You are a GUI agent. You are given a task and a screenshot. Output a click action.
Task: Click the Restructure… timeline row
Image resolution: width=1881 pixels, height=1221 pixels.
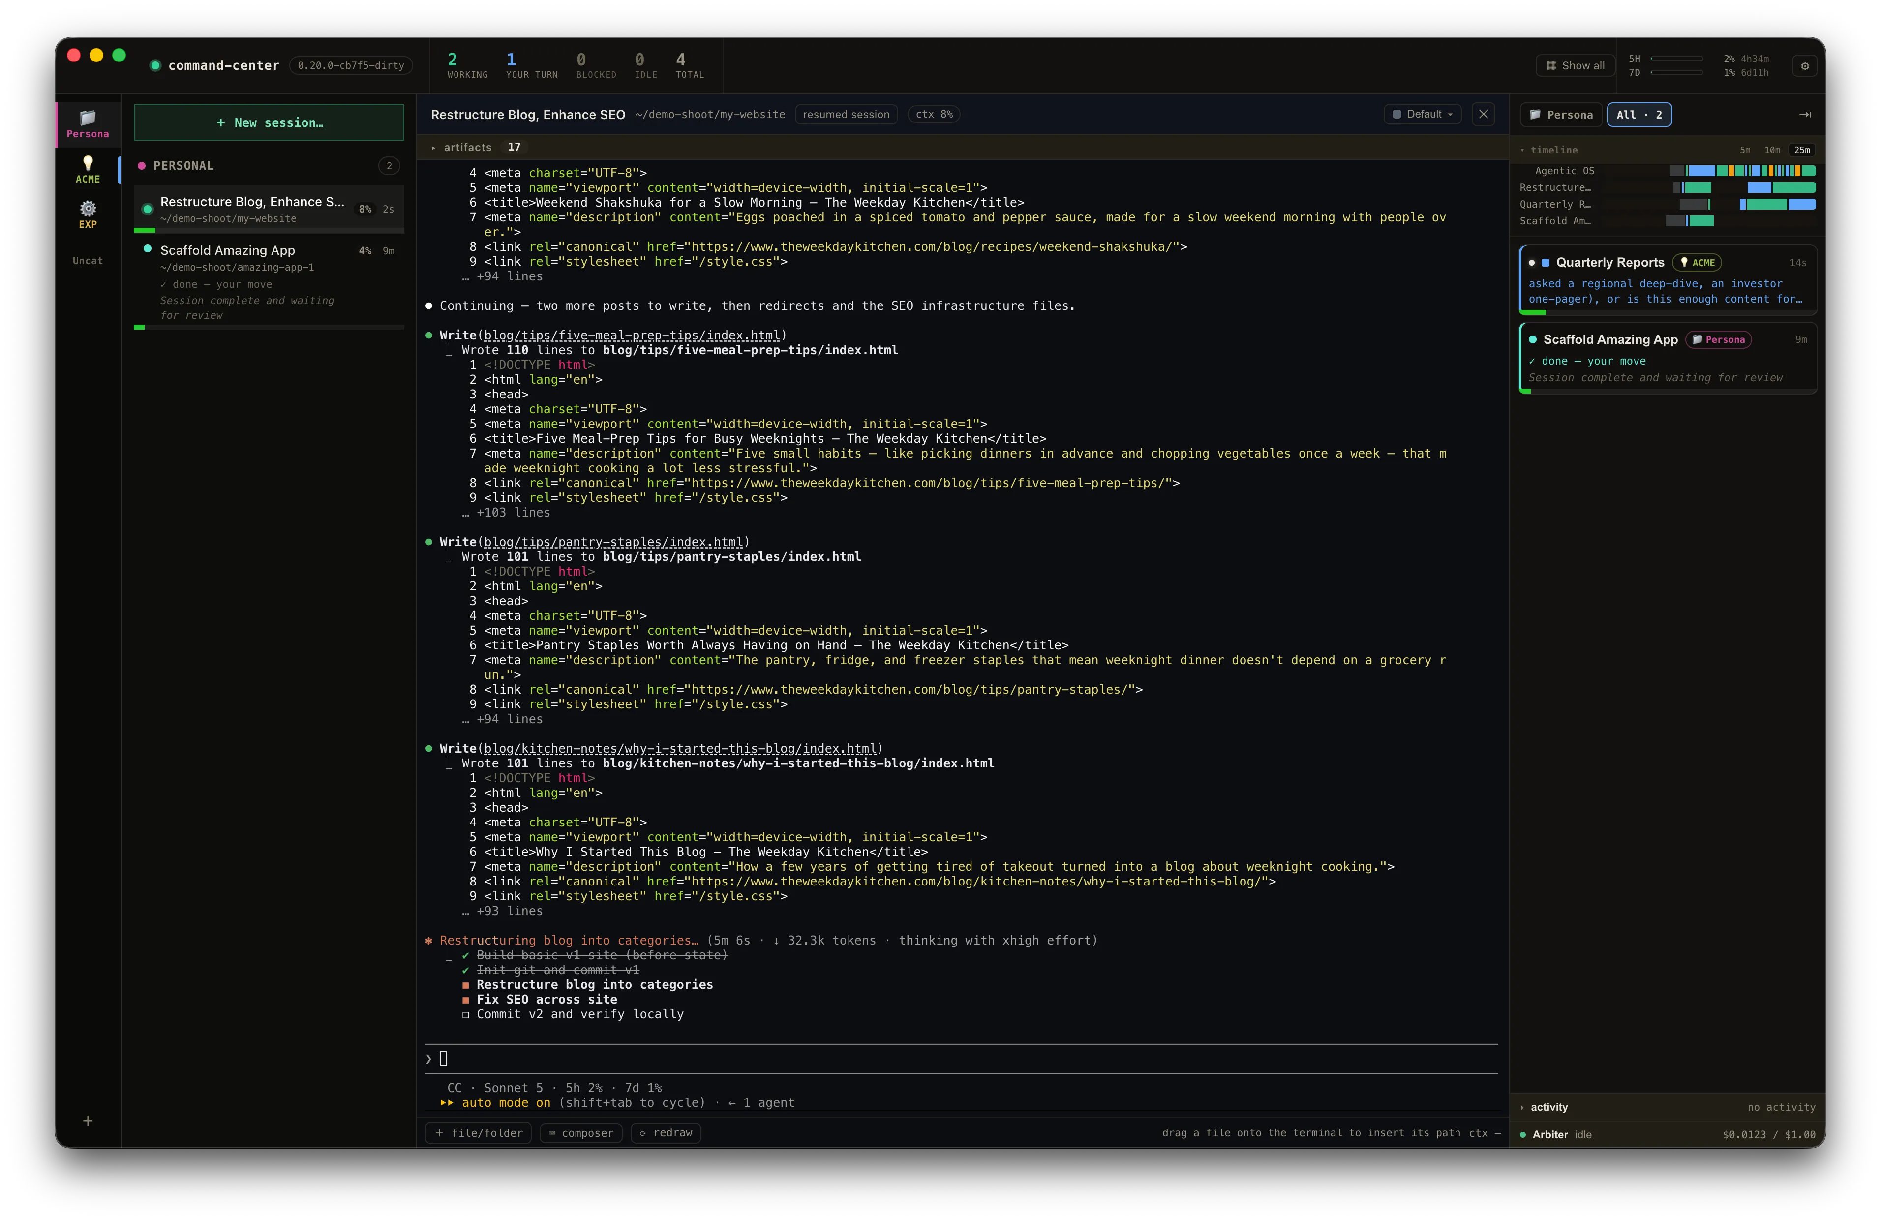[1667, 187]
